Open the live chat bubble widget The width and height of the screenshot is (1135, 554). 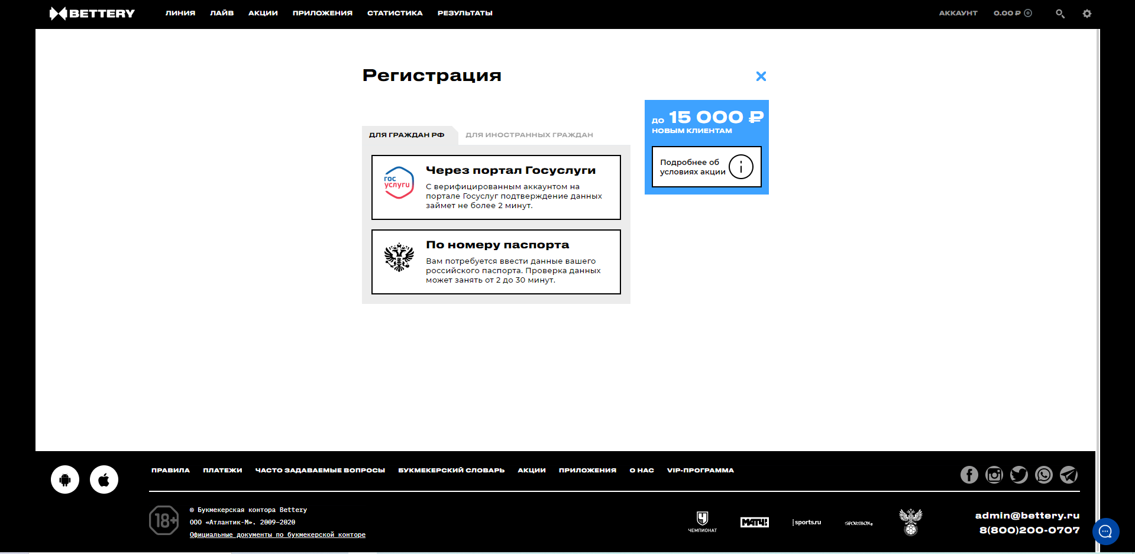(x=1106, y=532)
